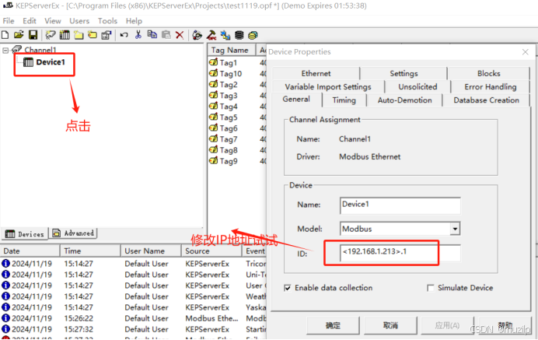Open the Model dropdown arrow

tap(455, 229)
